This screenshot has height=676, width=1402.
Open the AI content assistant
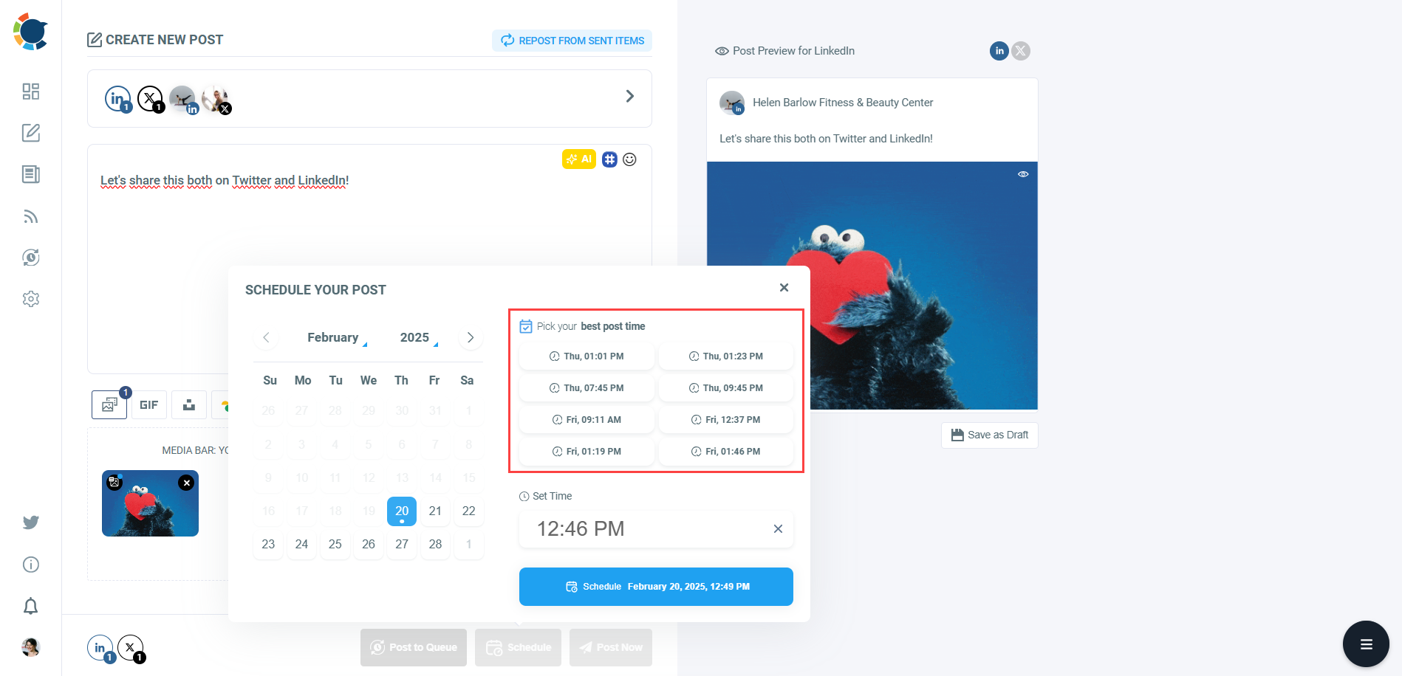click(579, 159)
